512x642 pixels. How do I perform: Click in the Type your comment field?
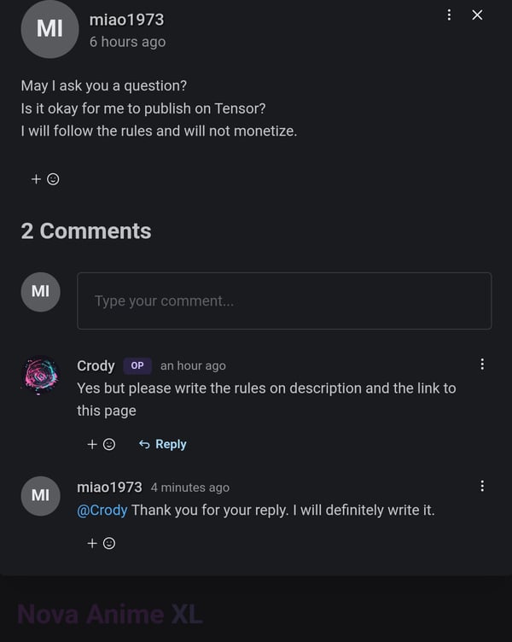click(284, 301)
